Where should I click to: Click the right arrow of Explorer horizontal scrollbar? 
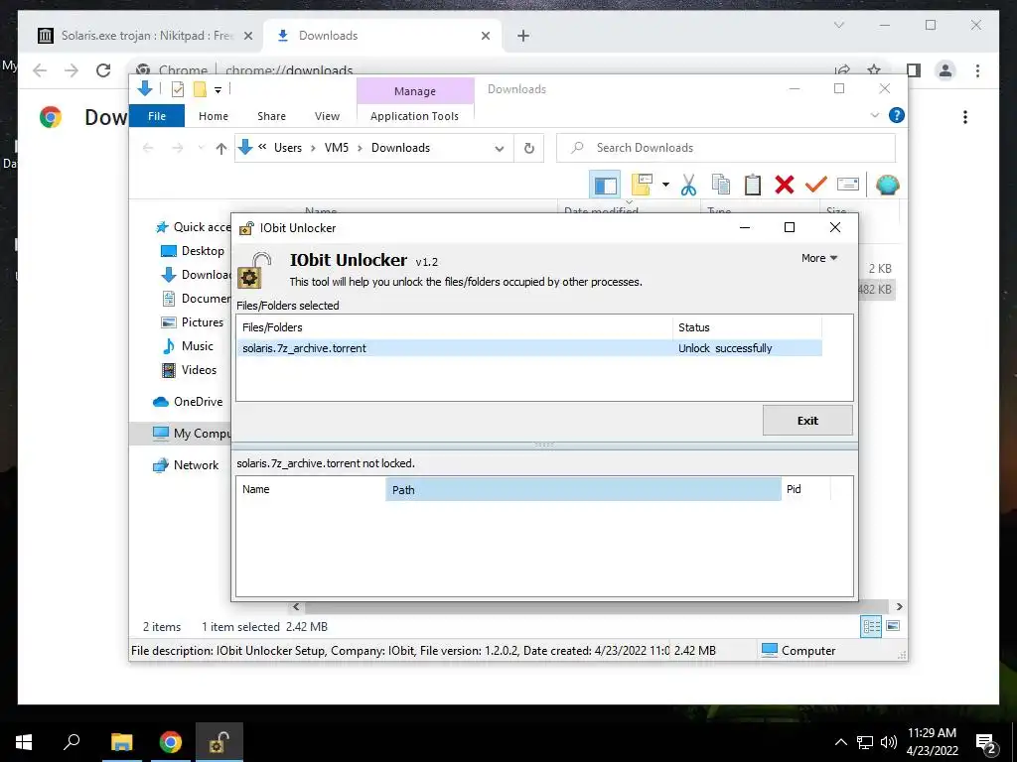click(x=899, y=607)
